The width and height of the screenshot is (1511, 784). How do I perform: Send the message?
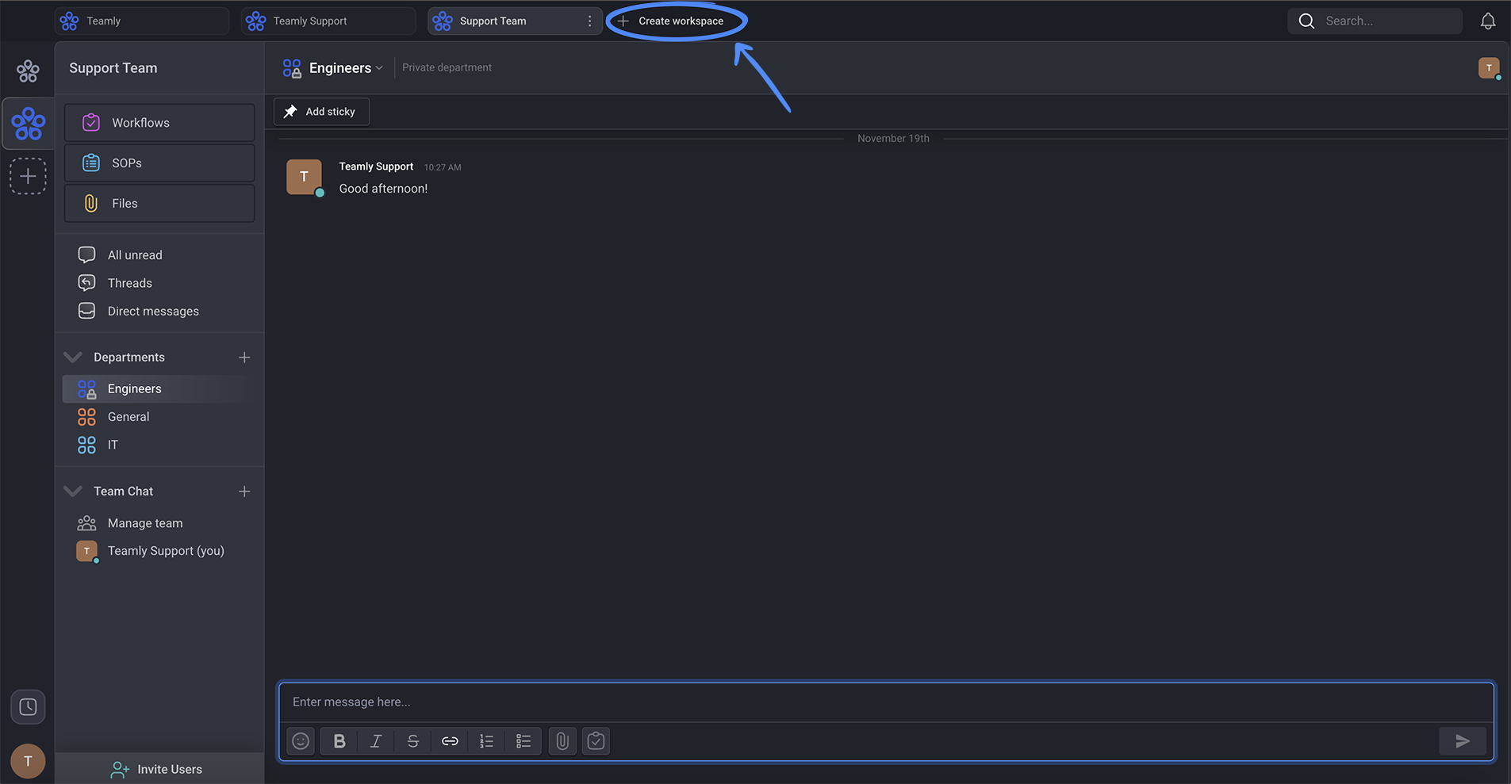pyautogui.click(x=1463, y=741)
